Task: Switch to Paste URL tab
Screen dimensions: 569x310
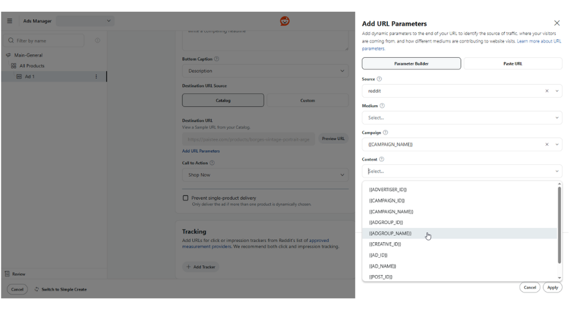Action: click(x=513, y=63)
